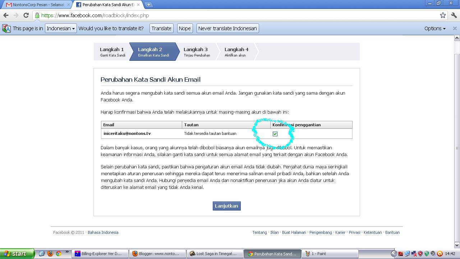This screenshot has height=259, width=460.
Task: Untick the Konfirmasi penggantian checkbox for iniceritaku@nontons.tv
Action: tap(275, 134)
